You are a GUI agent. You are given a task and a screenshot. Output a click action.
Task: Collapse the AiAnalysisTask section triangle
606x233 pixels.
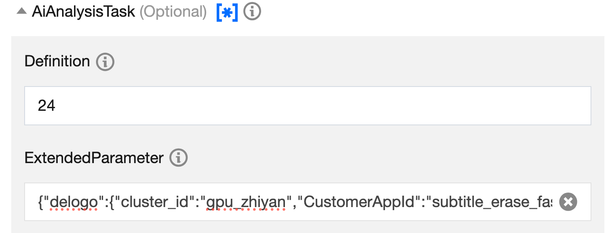coord(22,12)
